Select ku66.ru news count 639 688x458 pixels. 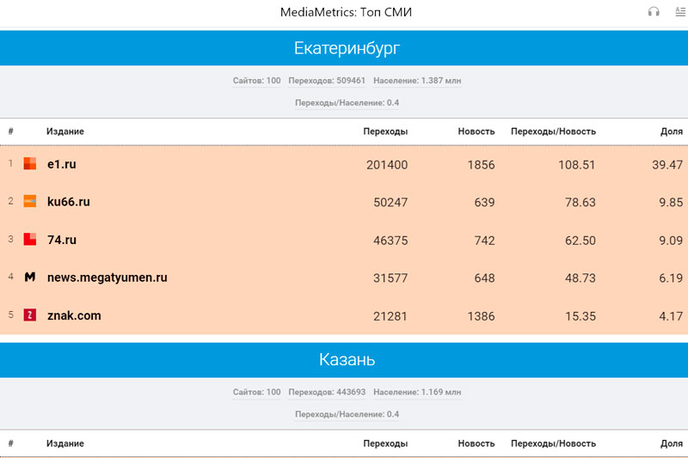click(x=484, y=203)
